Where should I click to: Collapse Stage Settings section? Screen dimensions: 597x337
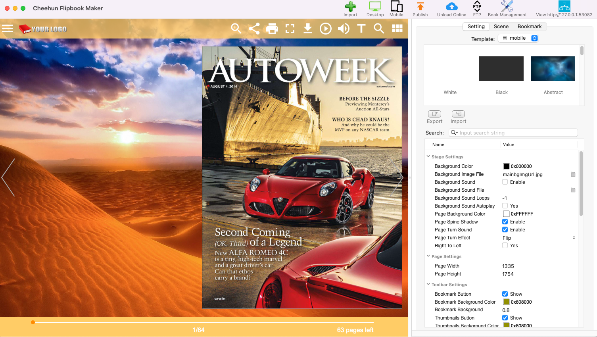tap(428, 156)
